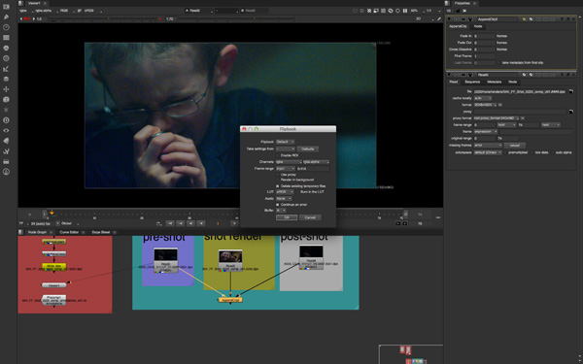Click Cancel in the Flipbook dialog

[310, 217]
